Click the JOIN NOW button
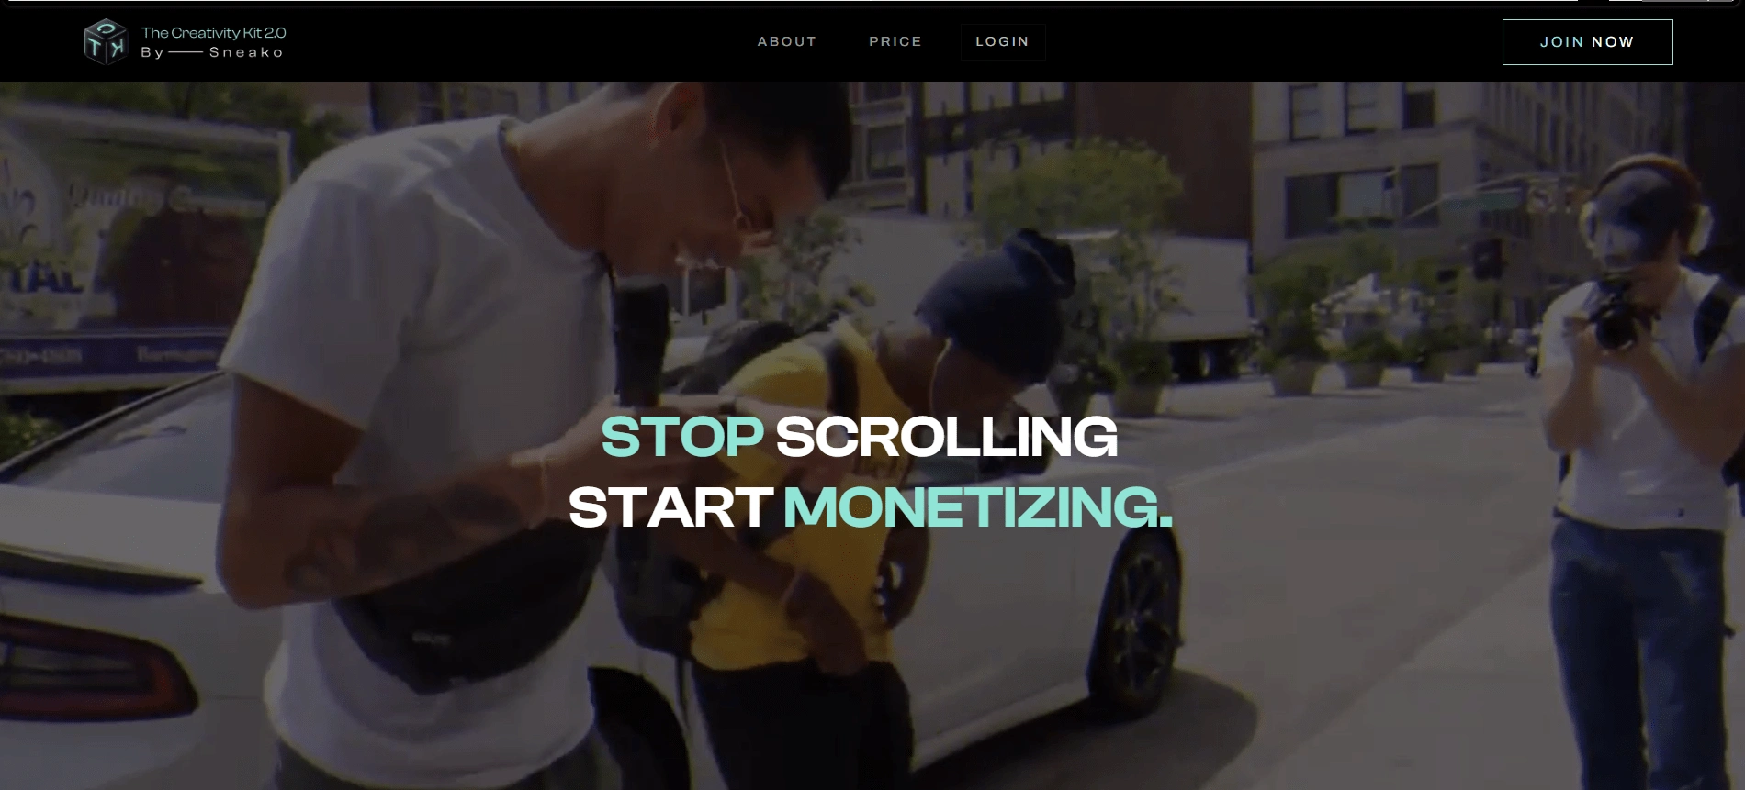Image resolution: width=1745 pixels, height=790 pixels. coord(1587,42)
